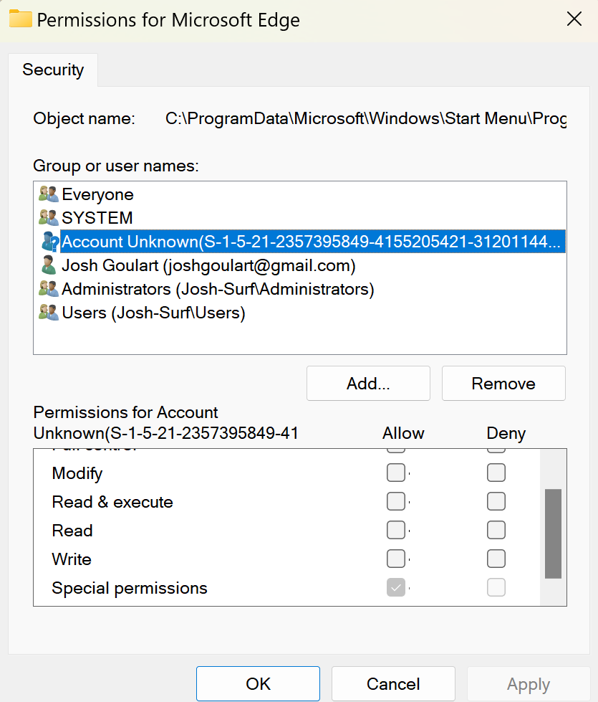Click the object name path text
Viewport: 598px width, 702px height.
(366, 118)
